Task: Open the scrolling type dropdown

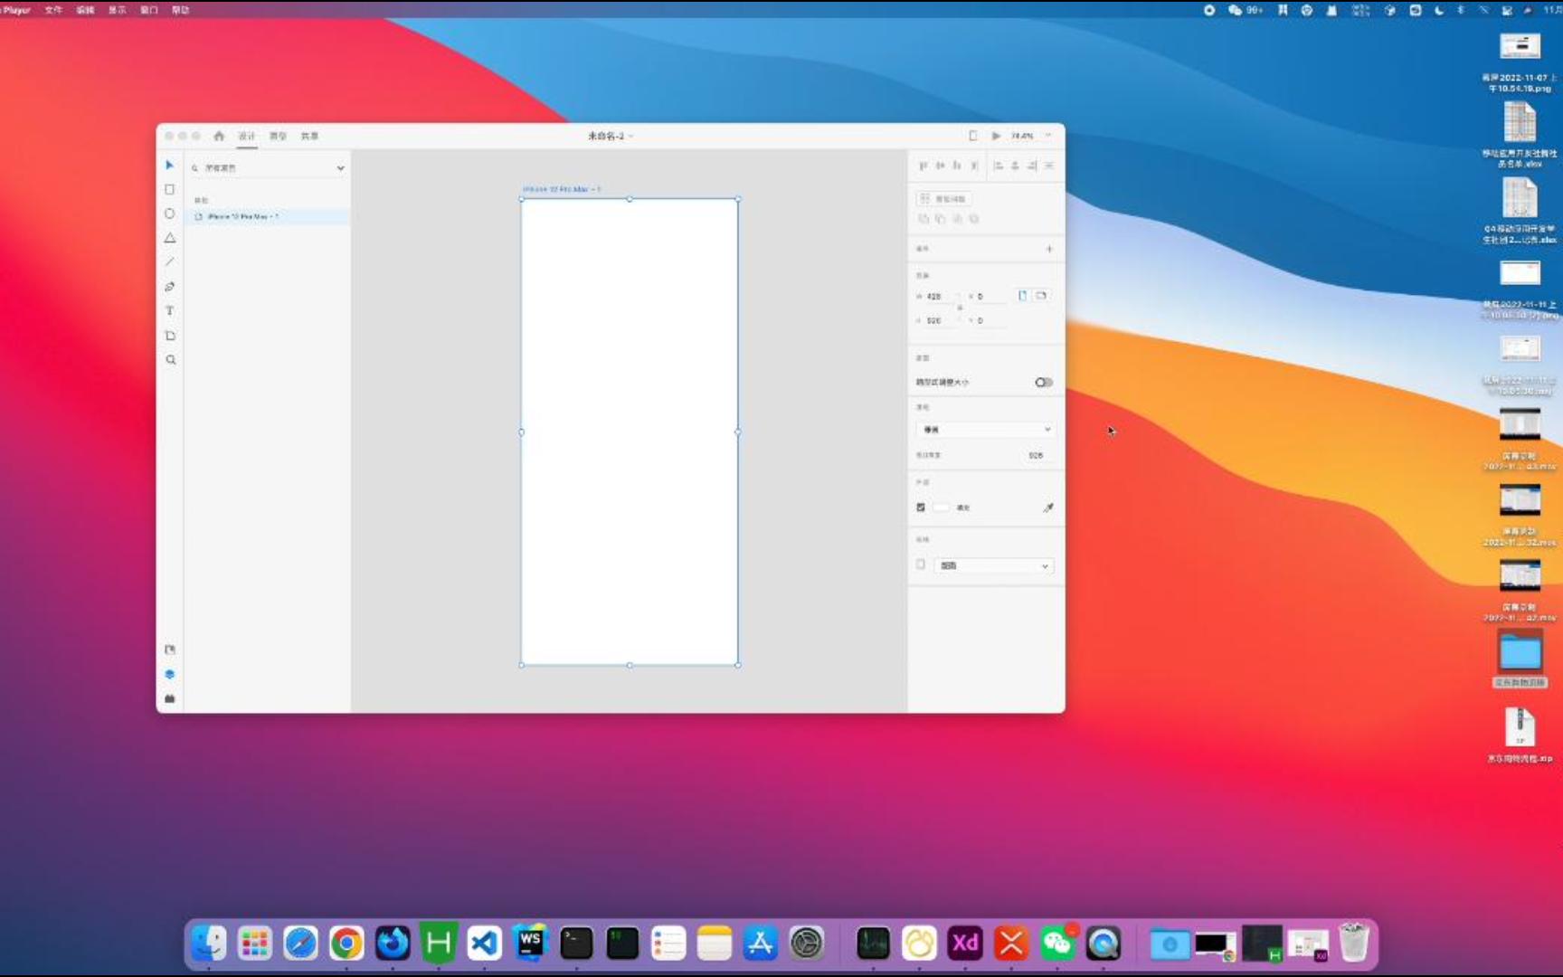Action: click(986, 430)
